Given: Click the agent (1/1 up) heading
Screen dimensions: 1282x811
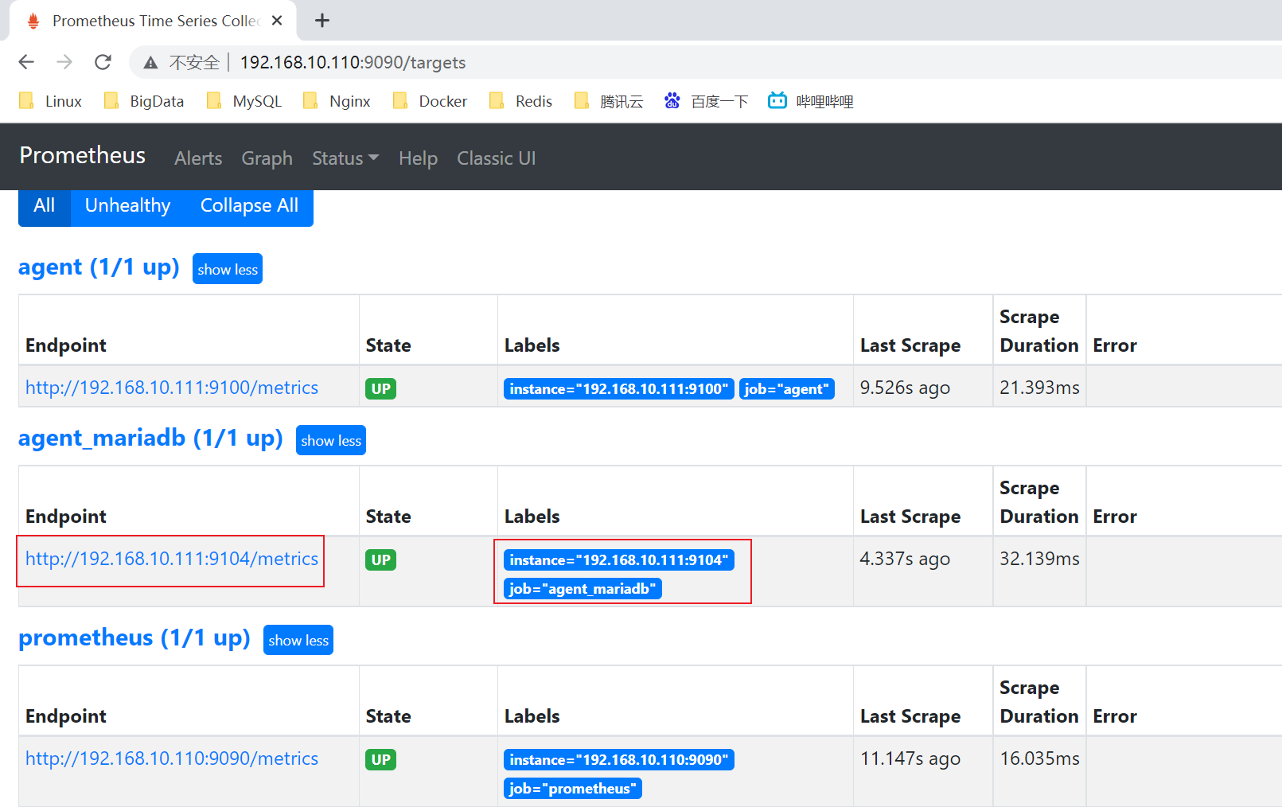Looking at the screenshot, I should [x=99, y=267].
